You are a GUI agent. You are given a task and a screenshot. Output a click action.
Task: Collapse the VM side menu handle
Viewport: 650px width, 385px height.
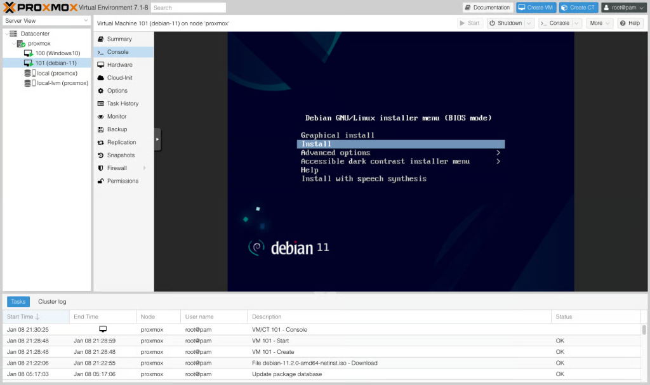(157, 140)
